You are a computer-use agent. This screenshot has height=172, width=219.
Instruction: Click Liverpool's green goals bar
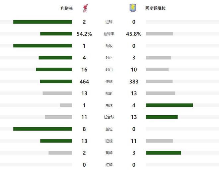pos(42,22)
